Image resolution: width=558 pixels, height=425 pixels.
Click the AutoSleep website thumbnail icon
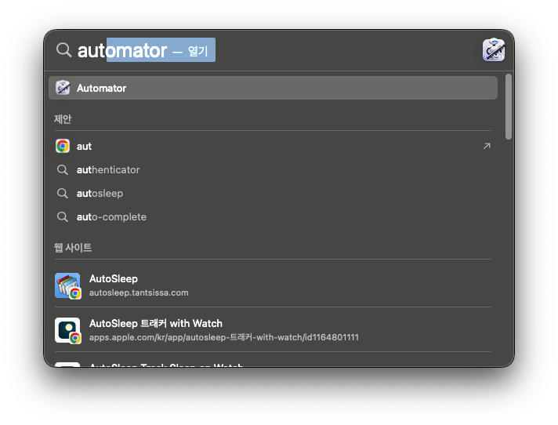(67, 286)
